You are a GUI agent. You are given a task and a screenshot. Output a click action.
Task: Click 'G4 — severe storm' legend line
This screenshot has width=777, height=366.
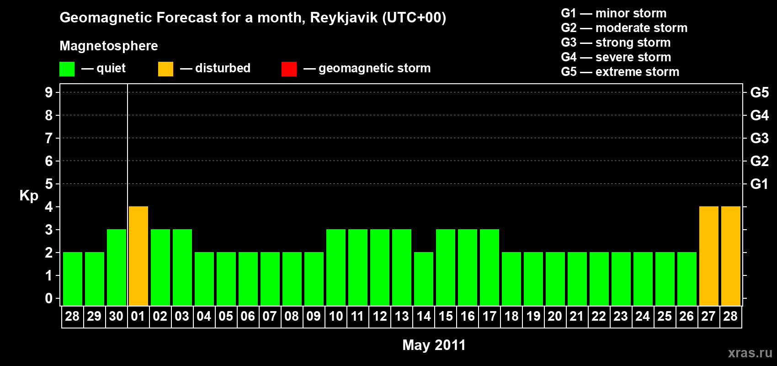(x=616, y=57)
